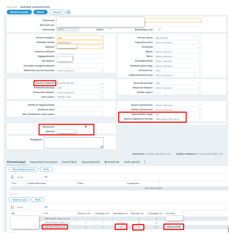Click the Címet hozzáad button
The image size is (229, 233).
click(19, 200)
